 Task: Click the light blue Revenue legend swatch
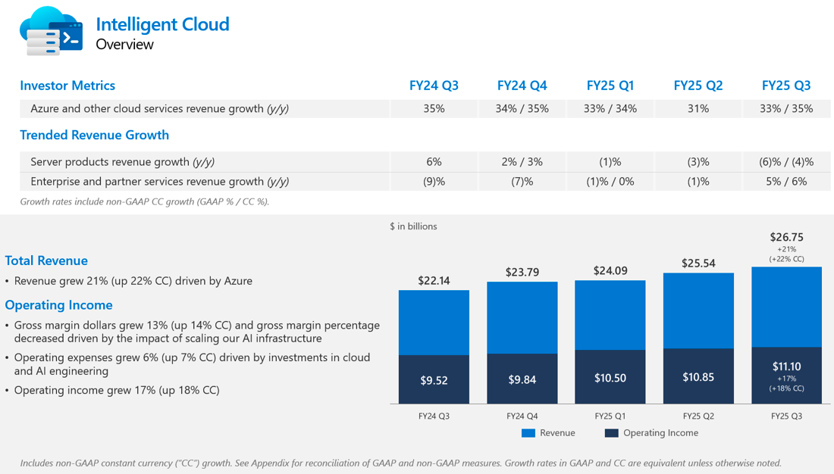tap(528, 433)
